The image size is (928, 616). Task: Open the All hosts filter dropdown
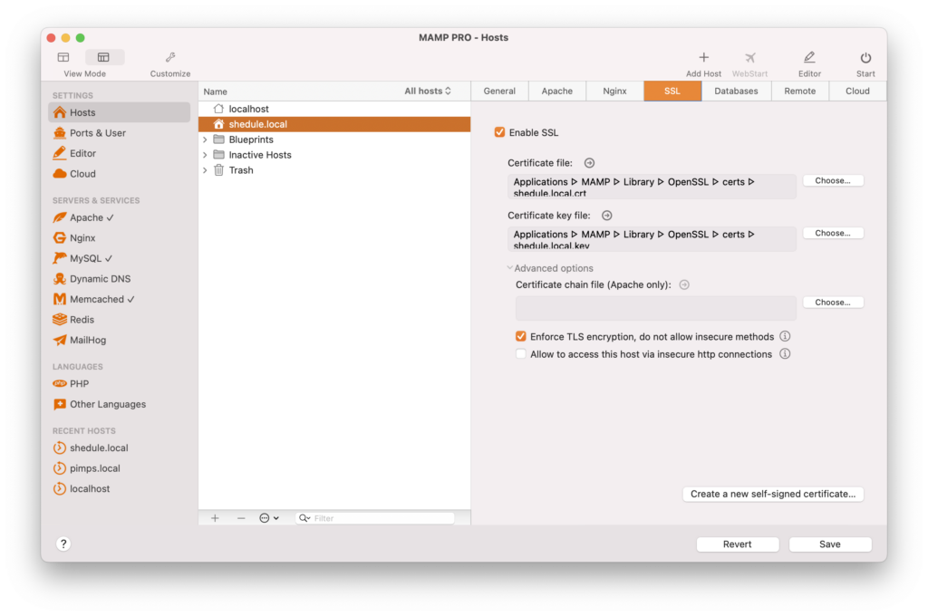coord(428,91)
